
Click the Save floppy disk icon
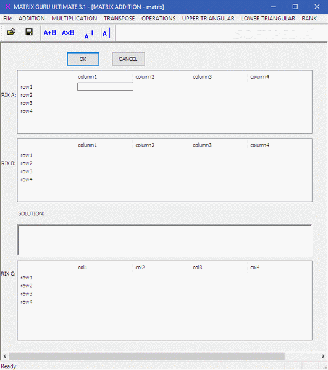tap(29, 32)
